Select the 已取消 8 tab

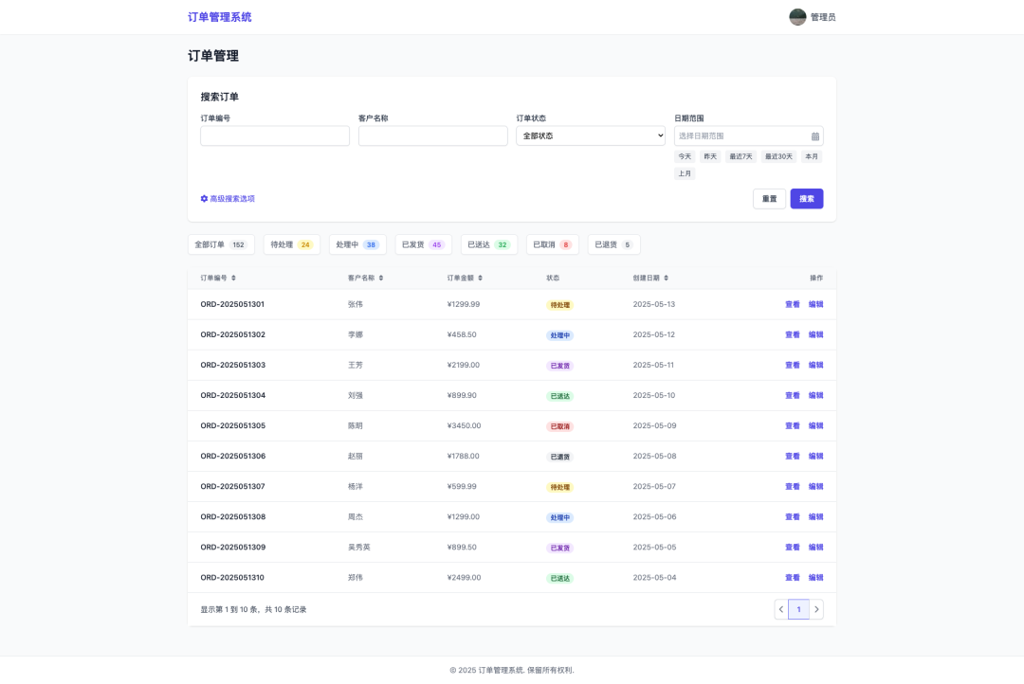tap(553, 244)
